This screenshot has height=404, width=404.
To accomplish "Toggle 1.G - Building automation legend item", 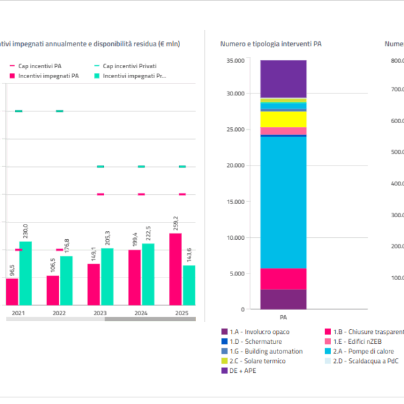I will [x=262, y=351].
